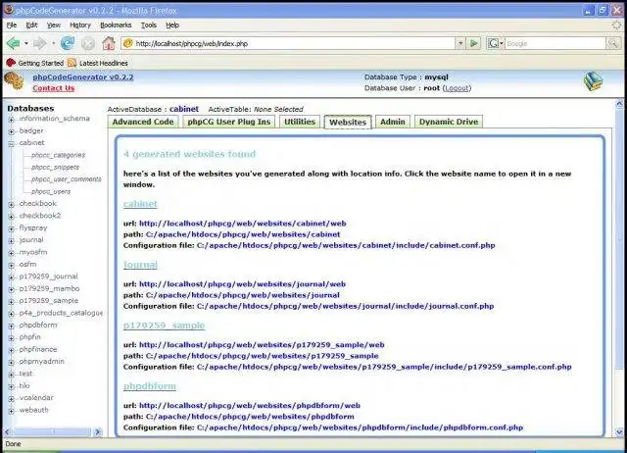Go to the Home page icon
627x453 pixels.
click(109, 43)
